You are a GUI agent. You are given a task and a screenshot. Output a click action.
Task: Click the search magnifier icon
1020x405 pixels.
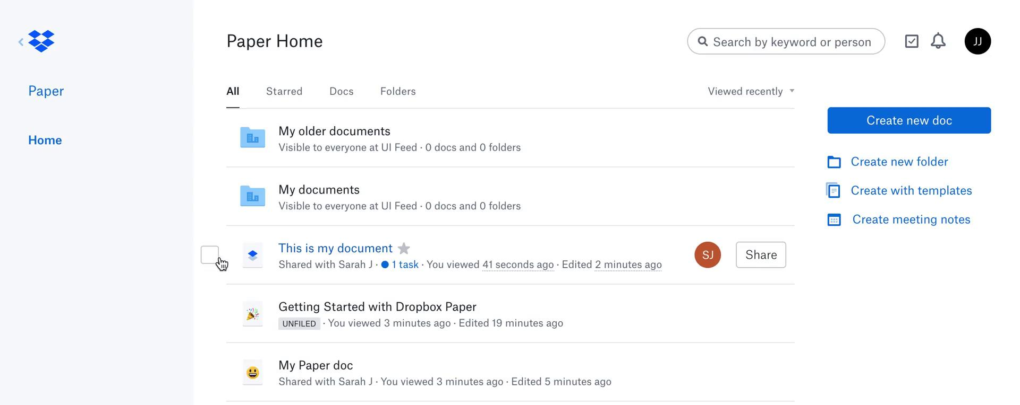[703, 41]
